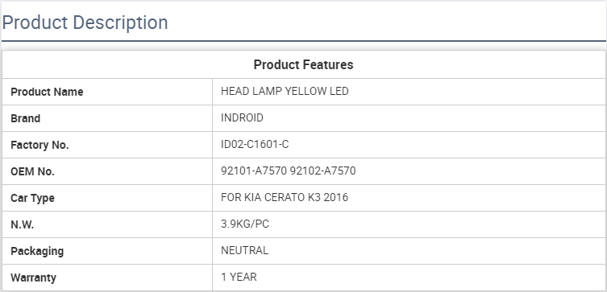607x292 pixels.
Task: Select the 3.9KG/PC weight value
Action: tap(245, 224)
